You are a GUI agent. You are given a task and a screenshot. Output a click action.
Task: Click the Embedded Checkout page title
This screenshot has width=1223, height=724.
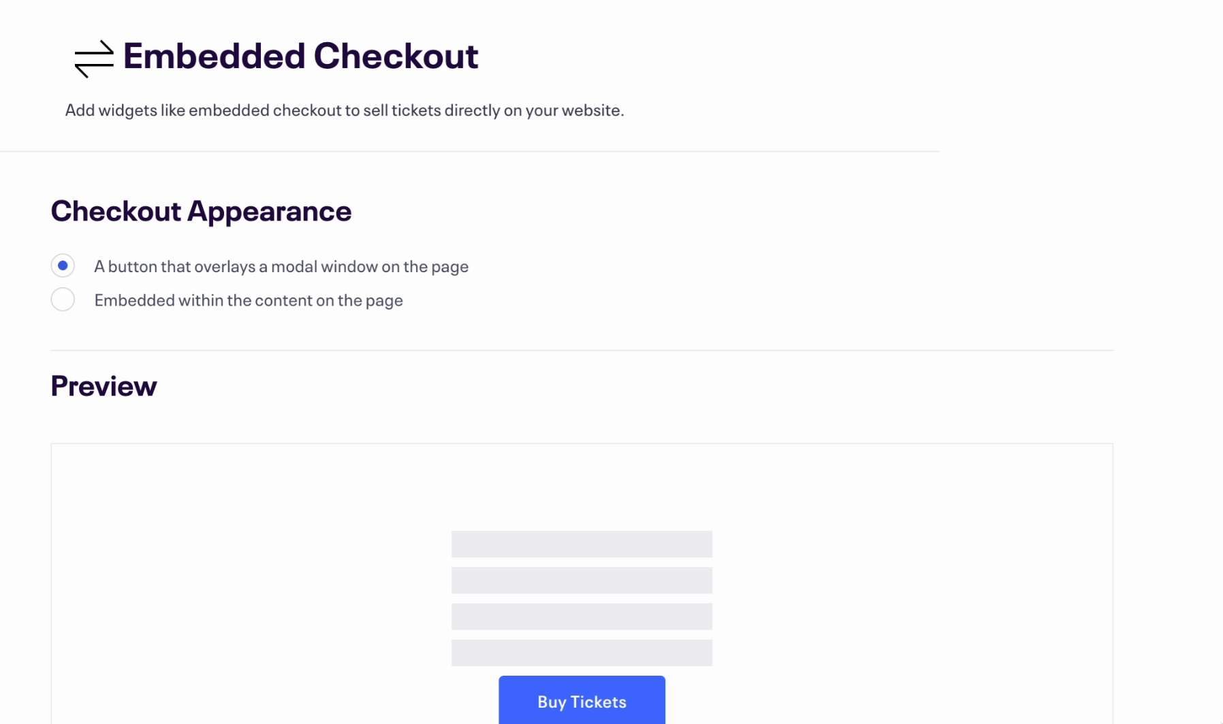click(x=300, y=56)
